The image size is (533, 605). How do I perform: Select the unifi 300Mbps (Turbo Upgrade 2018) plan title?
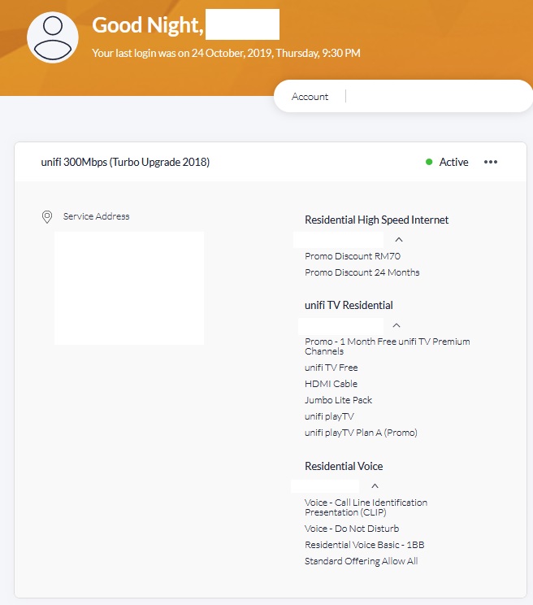tap(125, 162)
